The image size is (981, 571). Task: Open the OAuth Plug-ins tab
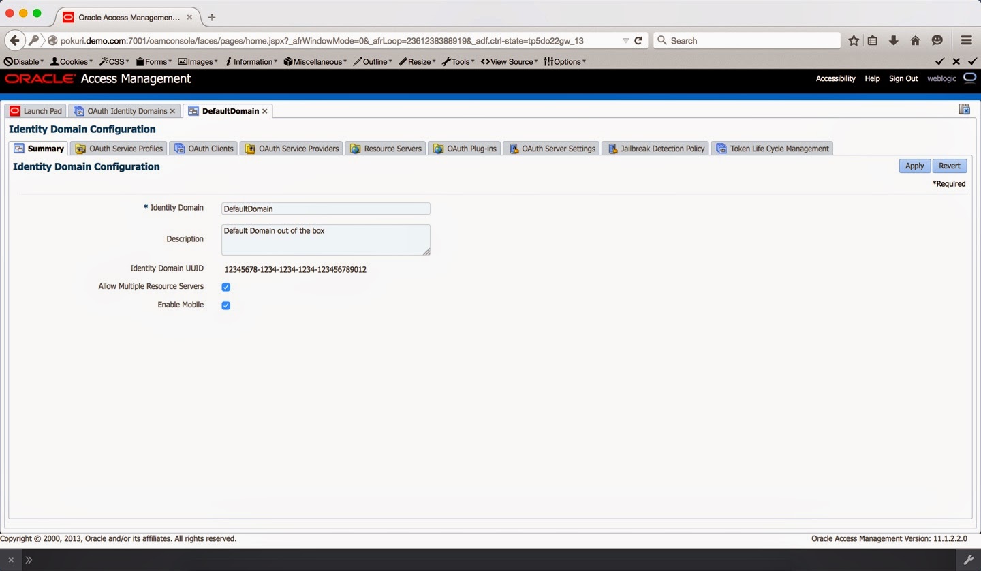465,149
